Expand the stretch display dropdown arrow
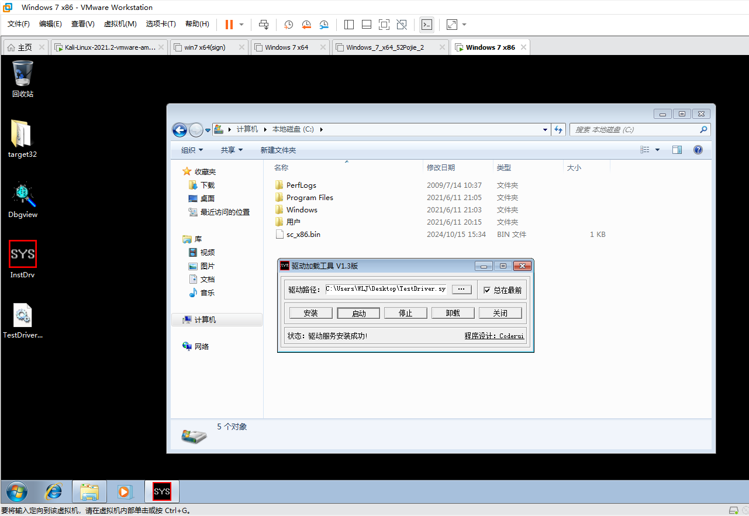Viewport: 749px width, 516px height. (464, 25)
